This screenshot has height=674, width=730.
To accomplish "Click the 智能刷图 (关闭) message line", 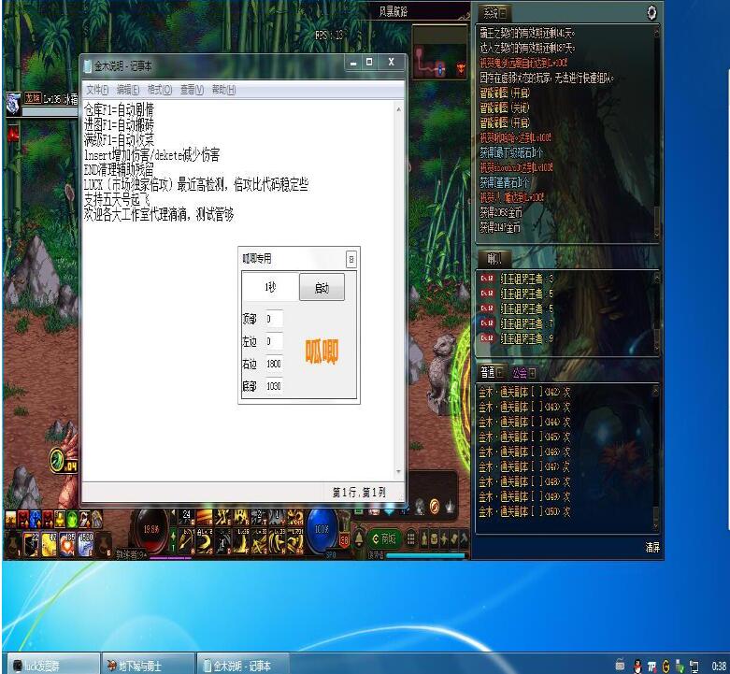I will pyautogui.click(x=505, y=108).
